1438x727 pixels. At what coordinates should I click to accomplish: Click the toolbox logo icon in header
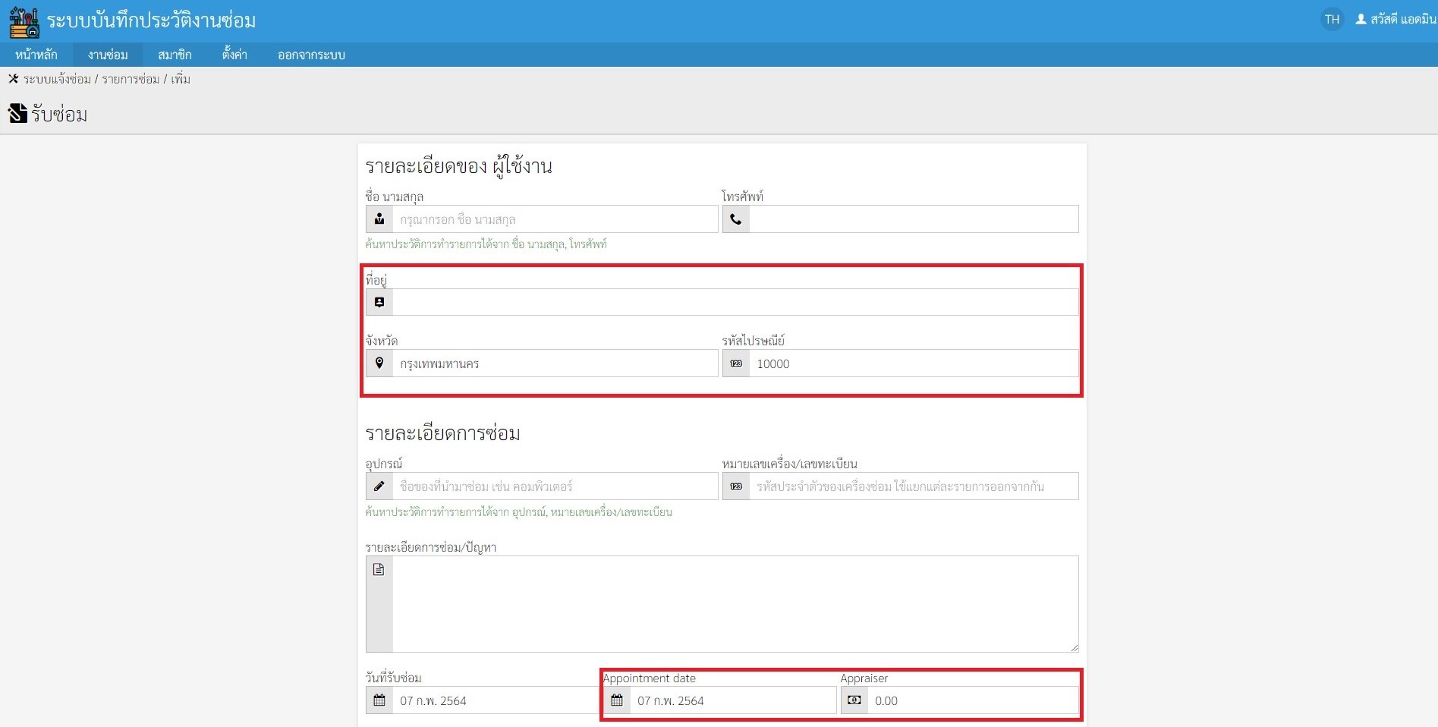point(24,21)
